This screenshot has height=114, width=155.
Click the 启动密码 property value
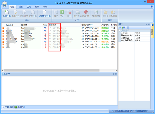pos(142,38)
